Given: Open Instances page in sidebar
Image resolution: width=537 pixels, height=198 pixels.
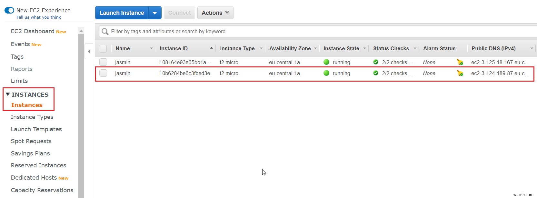Looking at the screenshot, I should click(27, 105).
